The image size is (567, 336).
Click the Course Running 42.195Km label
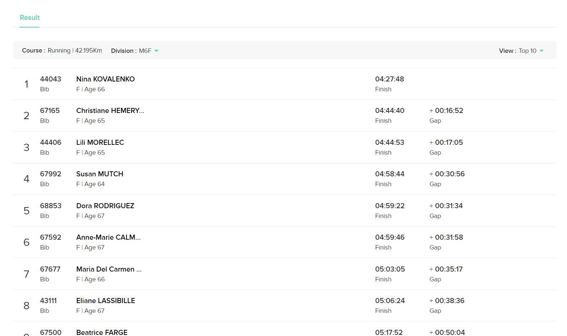click(62, 51)
